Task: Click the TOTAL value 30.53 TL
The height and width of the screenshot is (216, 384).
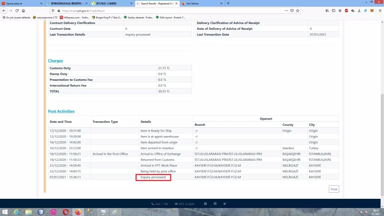Action: click(x=164, y=91)
